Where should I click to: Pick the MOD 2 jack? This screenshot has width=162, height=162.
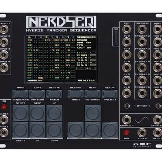tap(158, 42)
